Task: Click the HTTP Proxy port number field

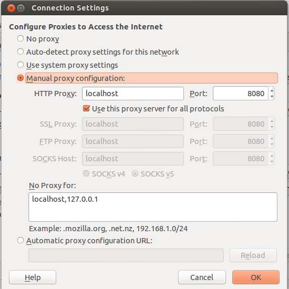Action: [240, 94]
